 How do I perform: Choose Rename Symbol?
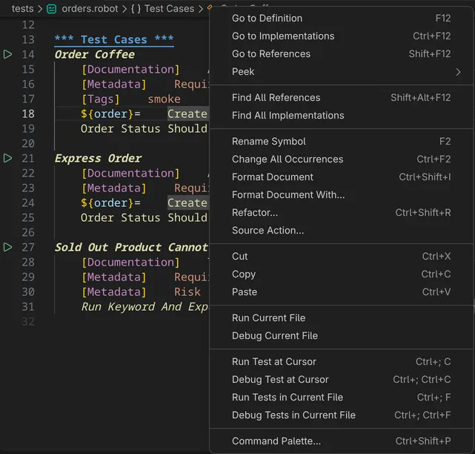341,142
